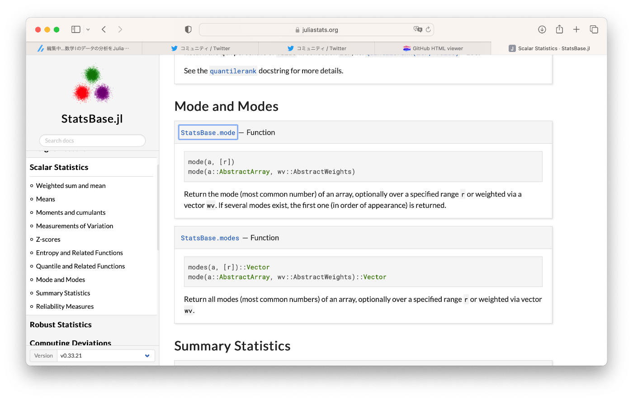
Task: Open the sidebar options dropdown chevron
Action: pos(88,30)
